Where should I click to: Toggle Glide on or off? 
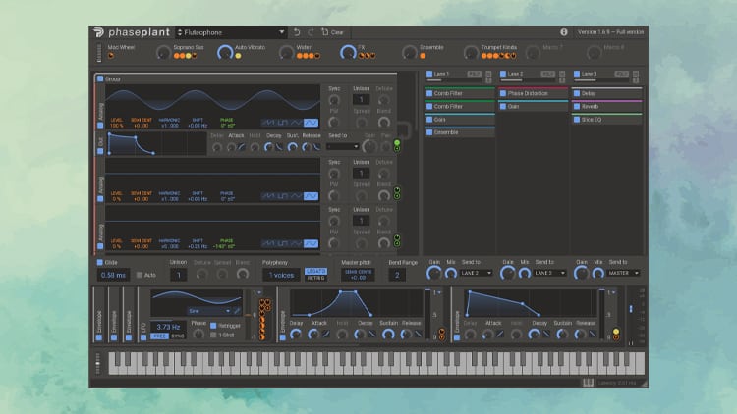click(99, 262)
